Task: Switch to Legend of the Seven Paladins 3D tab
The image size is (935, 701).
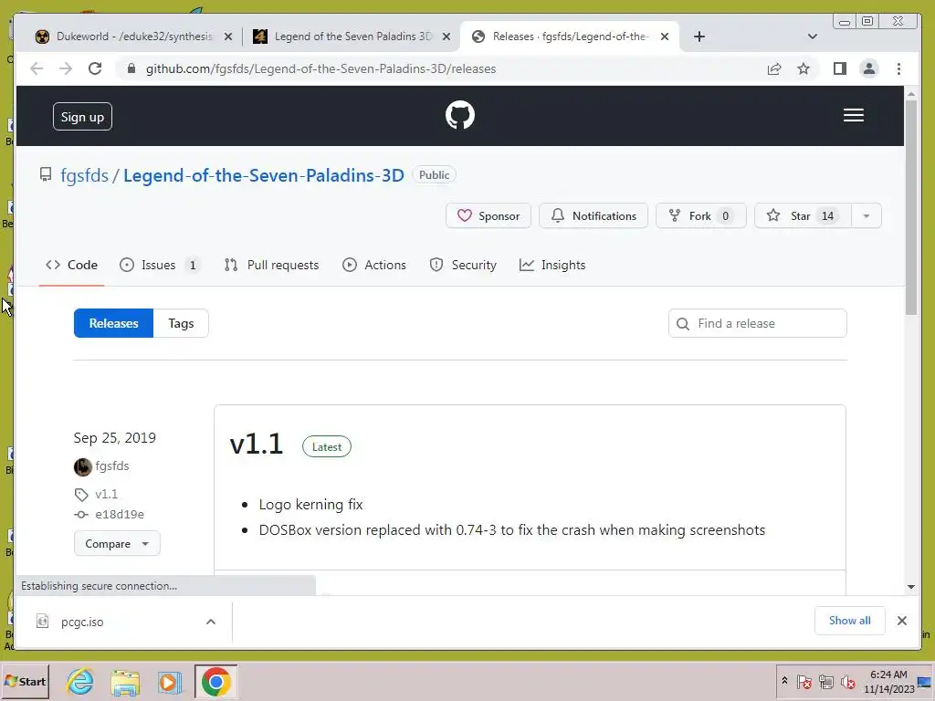Action: tap(352, 37)
